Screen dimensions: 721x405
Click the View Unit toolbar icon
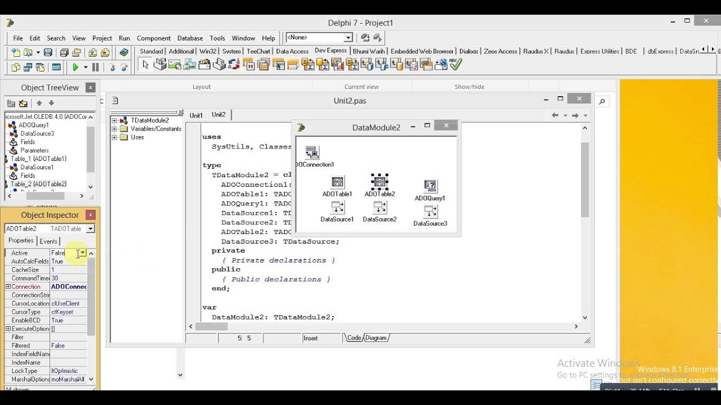click(16, 67)
